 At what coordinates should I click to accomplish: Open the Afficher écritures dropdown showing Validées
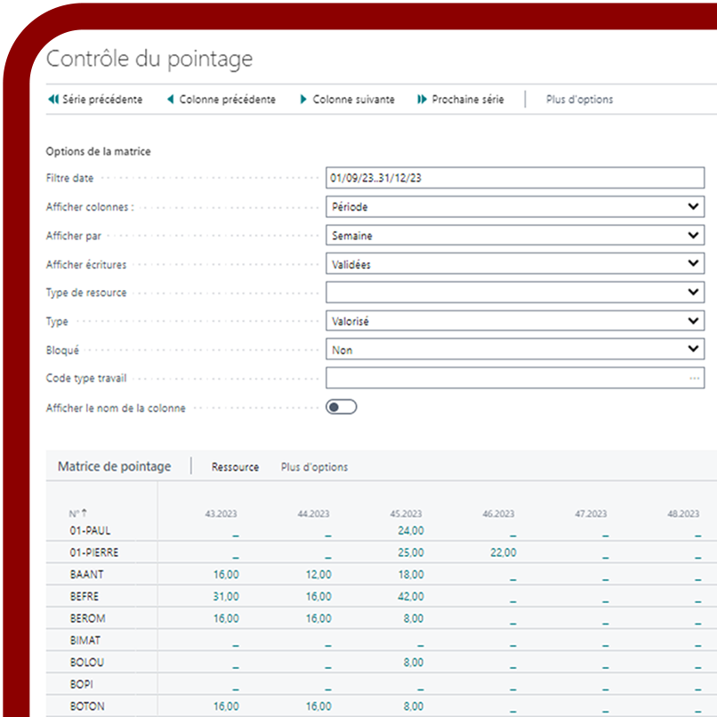[x=692, y=263]
